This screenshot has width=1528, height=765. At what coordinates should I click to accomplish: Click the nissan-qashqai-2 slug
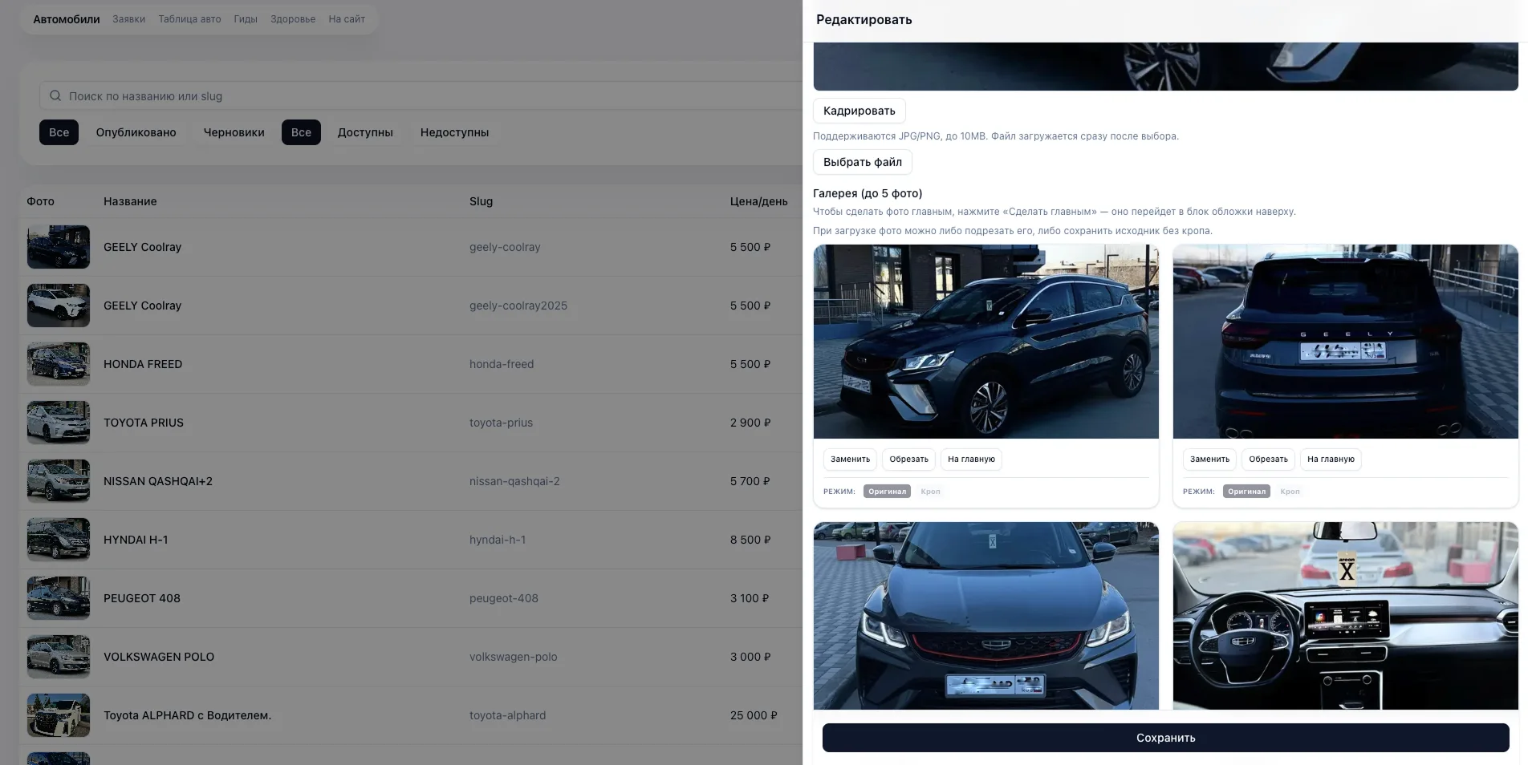tap(514, 481)
